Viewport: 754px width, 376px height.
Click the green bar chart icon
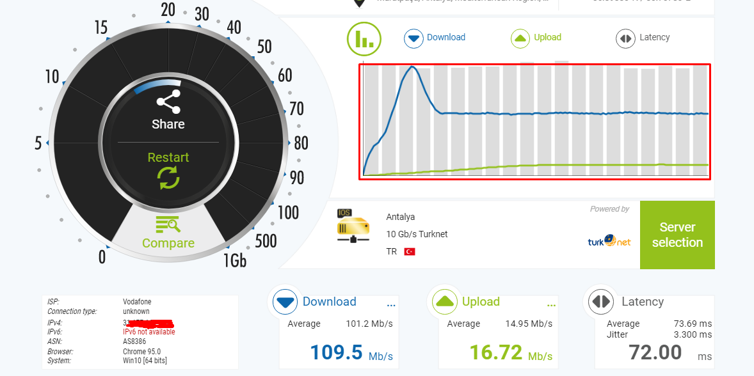(364, 38)
